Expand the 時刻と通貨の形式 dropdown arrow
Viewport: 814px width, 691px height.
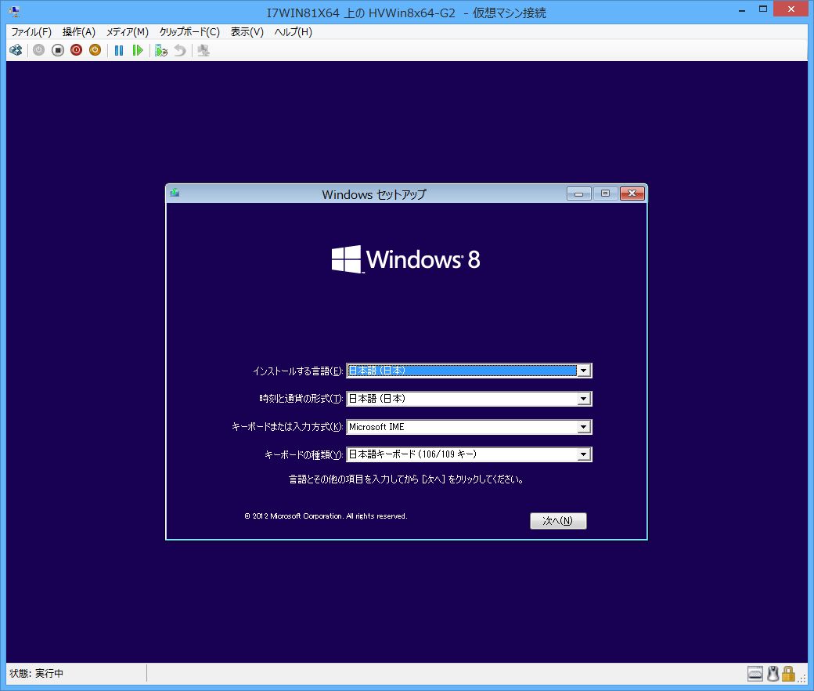point(584,399)
